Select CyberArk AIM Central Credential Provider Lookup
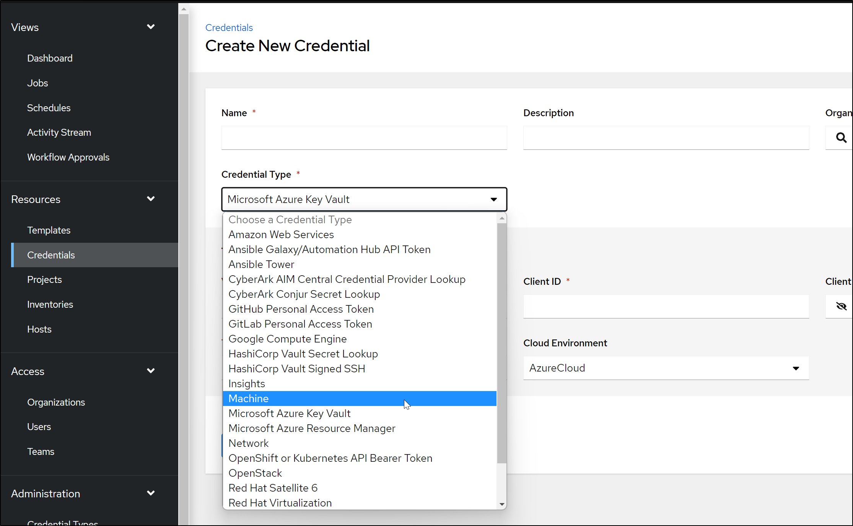This screenshot has width=853, height=526. coord(360,279)
